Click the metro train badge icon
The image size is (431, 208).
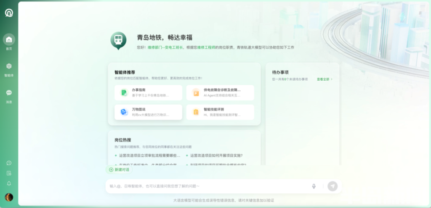118,41
